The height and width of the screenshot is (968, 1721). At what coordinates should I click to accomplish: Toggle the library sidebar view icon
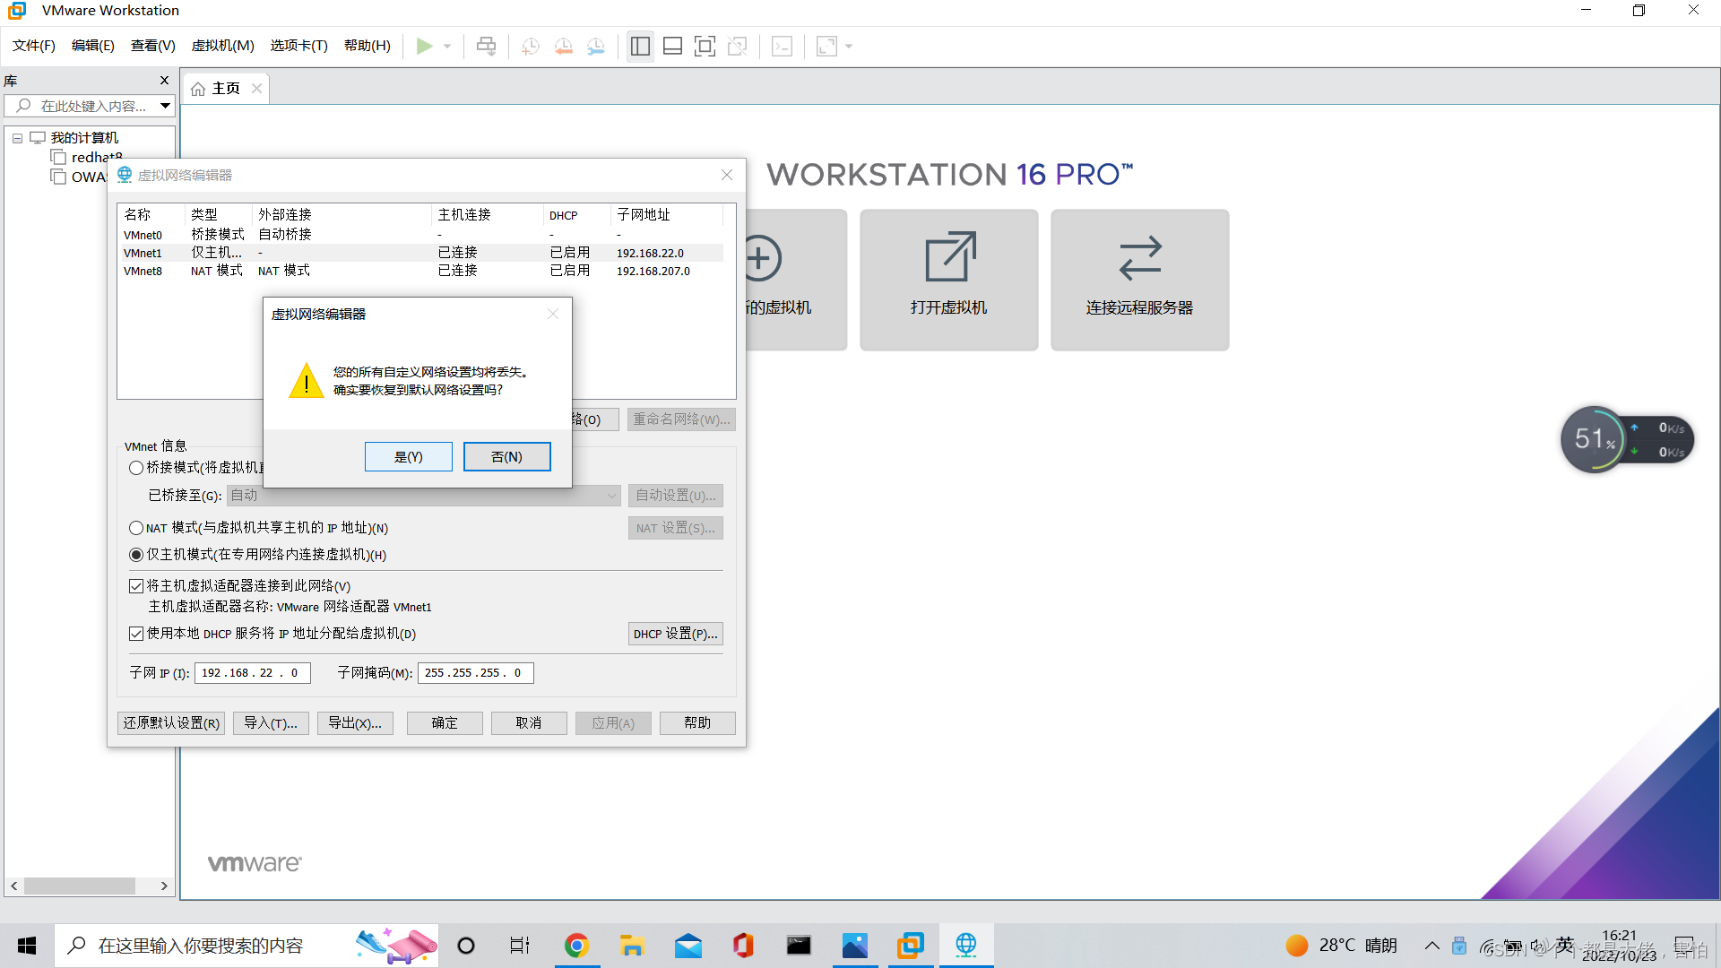click(x=640, y=46)
